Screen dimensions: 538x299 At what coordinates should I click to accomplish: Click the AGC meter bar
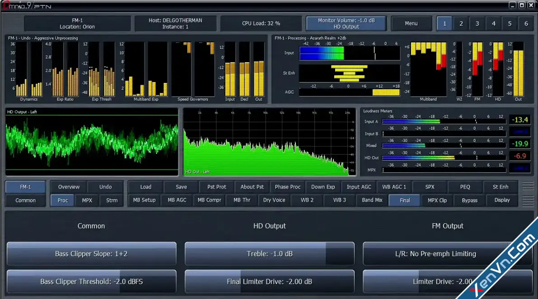(x=349, y=92)
